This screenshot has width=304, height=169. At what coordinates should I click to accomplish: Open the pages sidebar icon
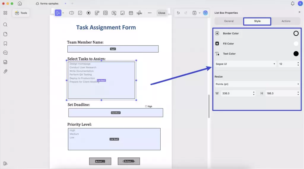[x=5, y=34]
